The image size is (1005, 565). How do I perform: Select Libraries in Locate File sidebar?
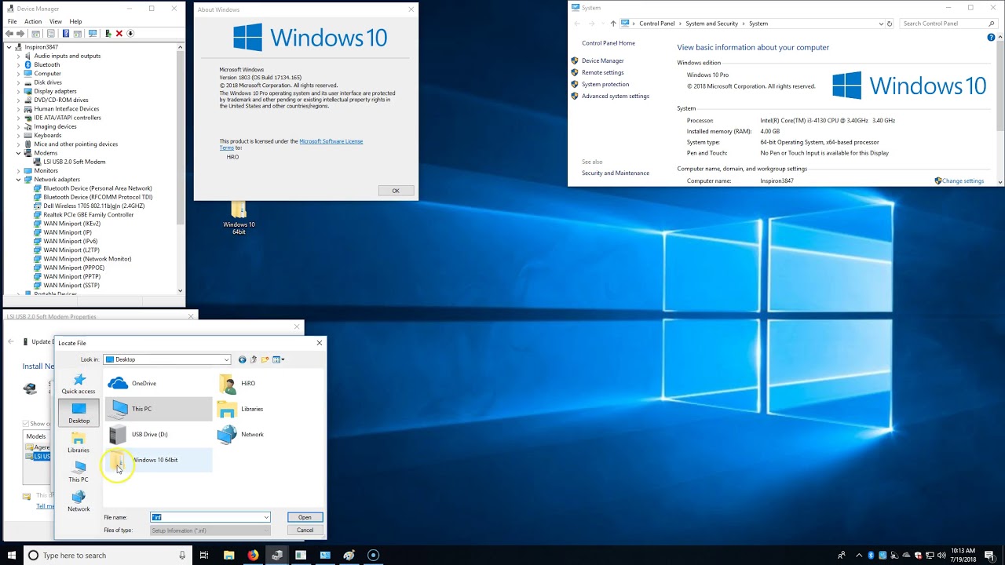click(x=79, y=443)
